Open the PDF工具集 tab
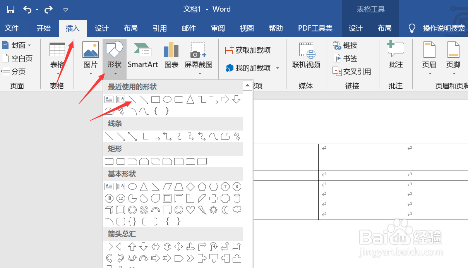 click(315, 28)
